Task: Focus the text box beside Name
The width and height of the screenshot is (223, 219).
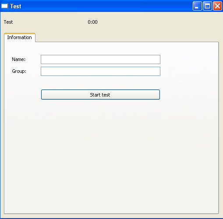Action: click(100, 59)
